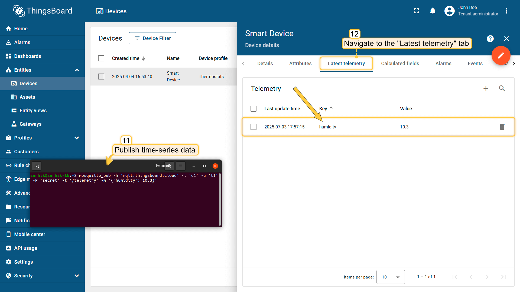Open items per page dropdown

390,277
